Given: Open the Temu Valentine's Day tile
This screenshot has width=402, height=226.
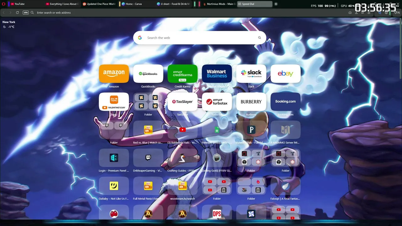Looking at the screenshot, I should tap(114, 102).
